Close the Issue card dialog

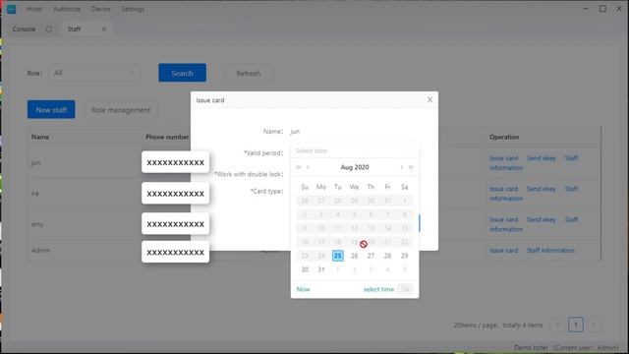pyautogui.click(x=429, y=99)
